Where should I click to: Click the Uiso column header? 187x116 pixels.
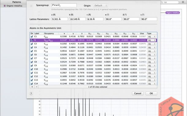point(142,34)
